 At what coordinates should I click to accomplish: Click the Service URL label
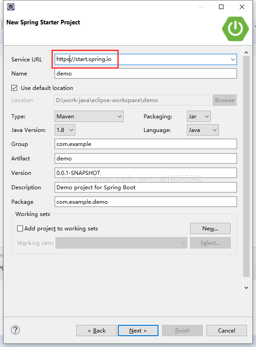coord(27,60)
